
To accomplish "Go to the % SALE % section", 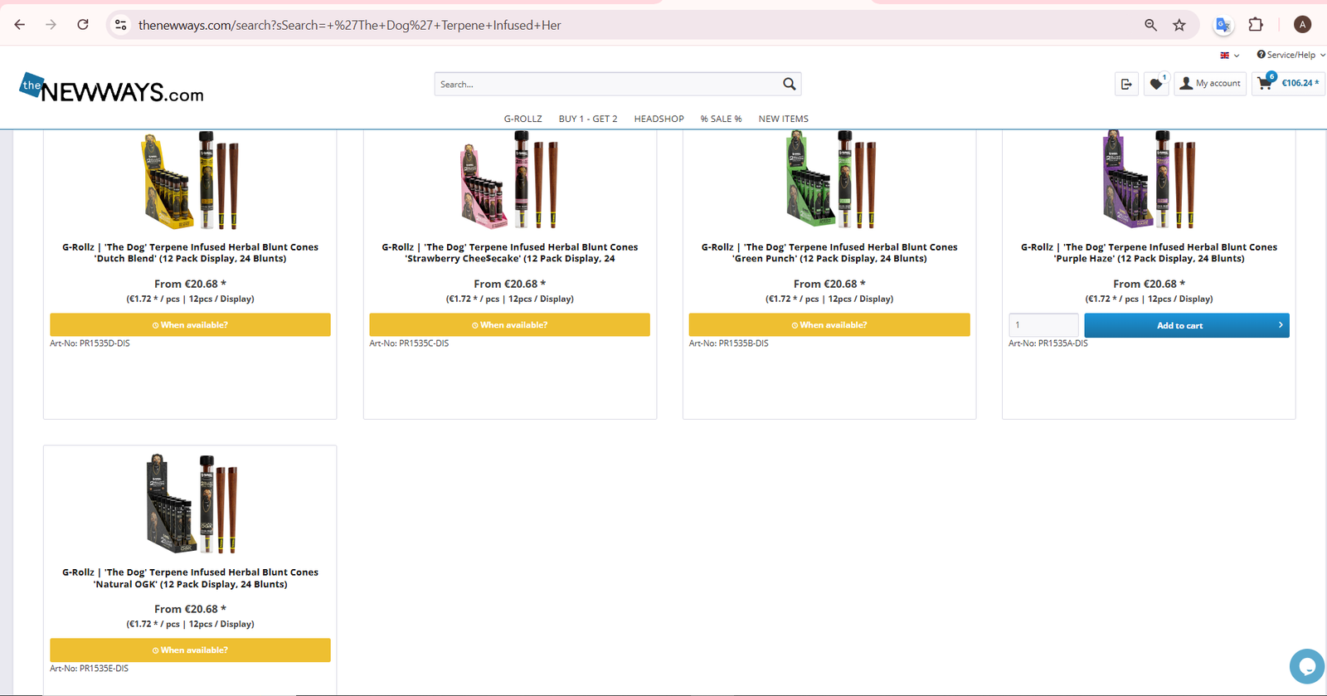I will click(721, 119).
